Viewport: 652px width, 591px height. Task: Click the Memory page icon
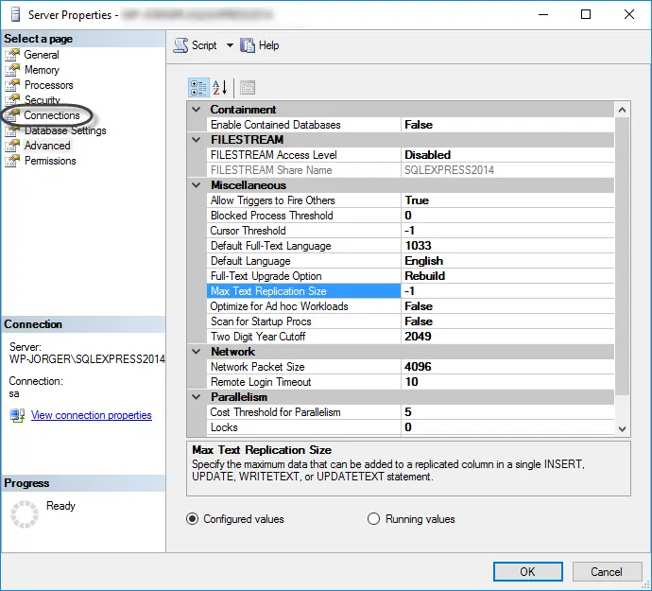tap(12, 70)
